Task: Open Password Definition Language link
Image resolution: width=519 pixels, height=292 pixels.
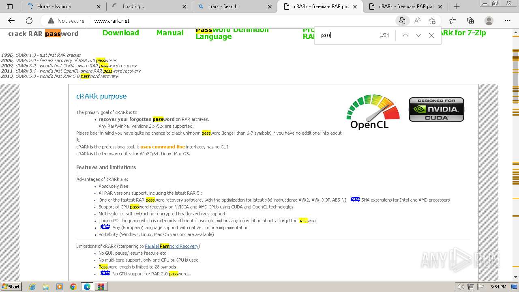Action: click(232, 33)
